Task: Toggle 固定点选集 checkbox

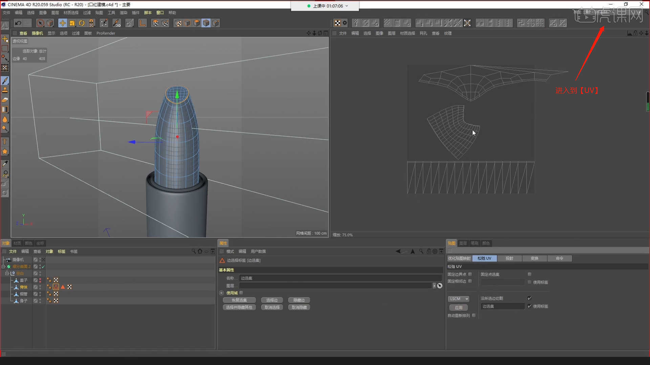Action: (x=529, y=274)
